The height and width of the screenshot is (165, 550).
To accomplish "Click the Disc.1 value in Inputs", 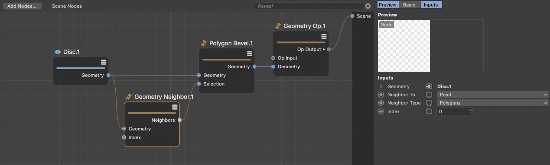I will [445, 86].
